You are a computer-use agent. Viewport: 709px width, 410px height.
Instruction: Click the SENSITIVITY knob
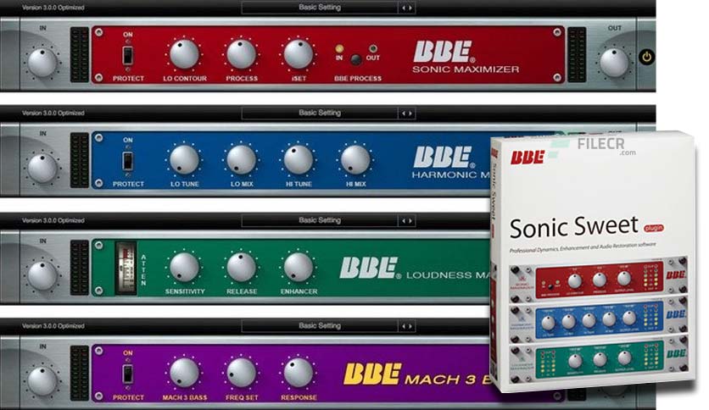point(184,267)
